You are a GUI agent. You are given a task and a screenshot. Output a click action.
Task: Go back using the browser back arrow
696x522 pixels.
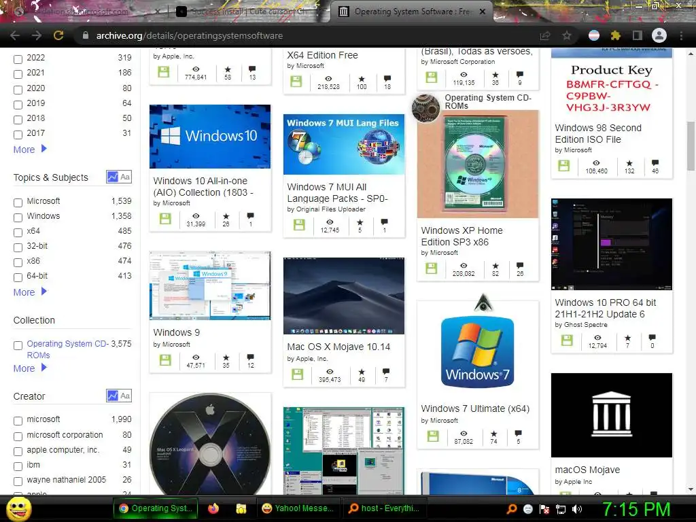[15, 35]
